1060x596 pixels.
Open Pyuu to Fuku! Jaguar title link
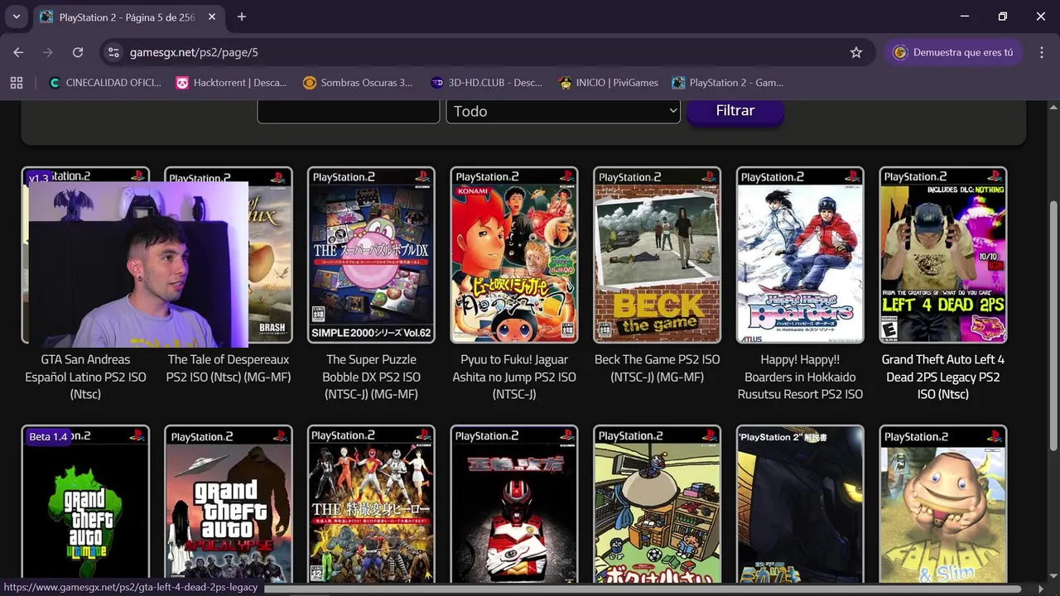[514, 377]
